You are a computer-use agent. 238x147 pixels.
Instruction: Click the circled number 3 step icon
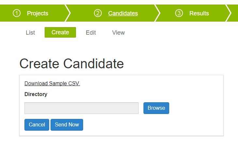pos(179,13)
